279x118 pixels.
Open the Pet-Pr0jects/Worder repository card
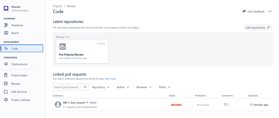(82, 51)
